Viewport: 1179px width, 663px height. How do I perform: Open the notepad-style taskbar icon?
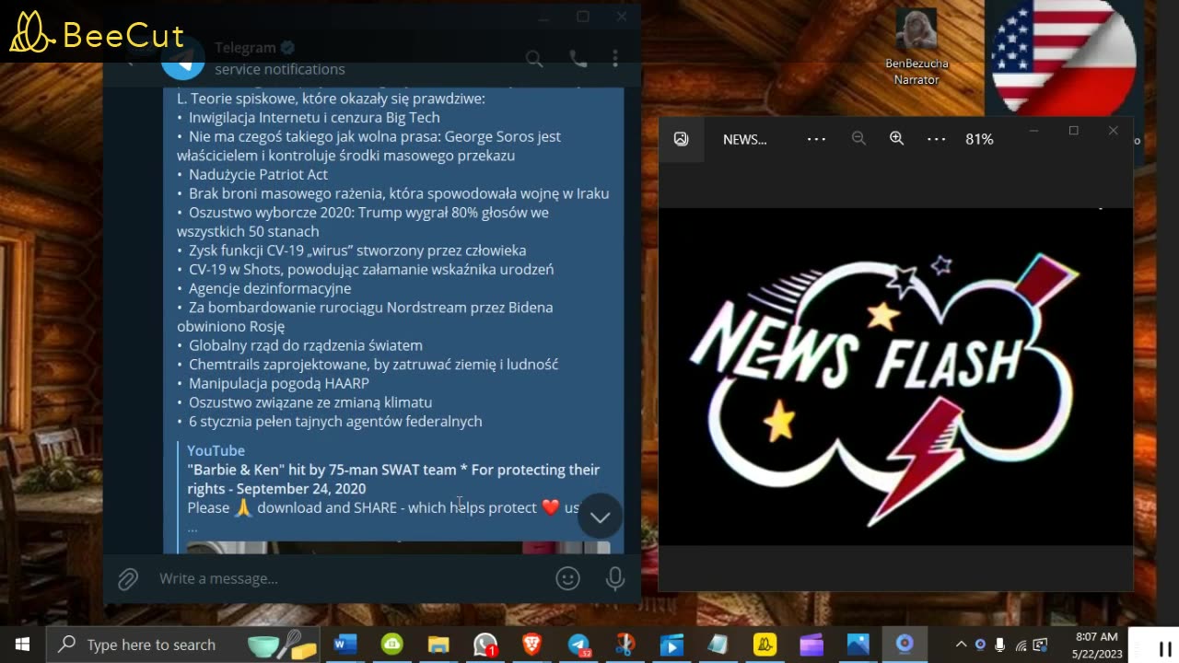click(718, 645)
